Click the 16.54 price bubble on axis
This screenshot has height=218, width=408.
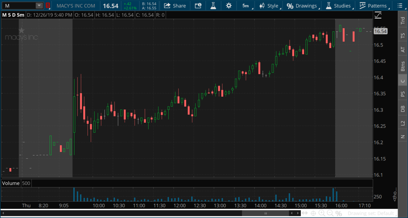coord(380,31)
